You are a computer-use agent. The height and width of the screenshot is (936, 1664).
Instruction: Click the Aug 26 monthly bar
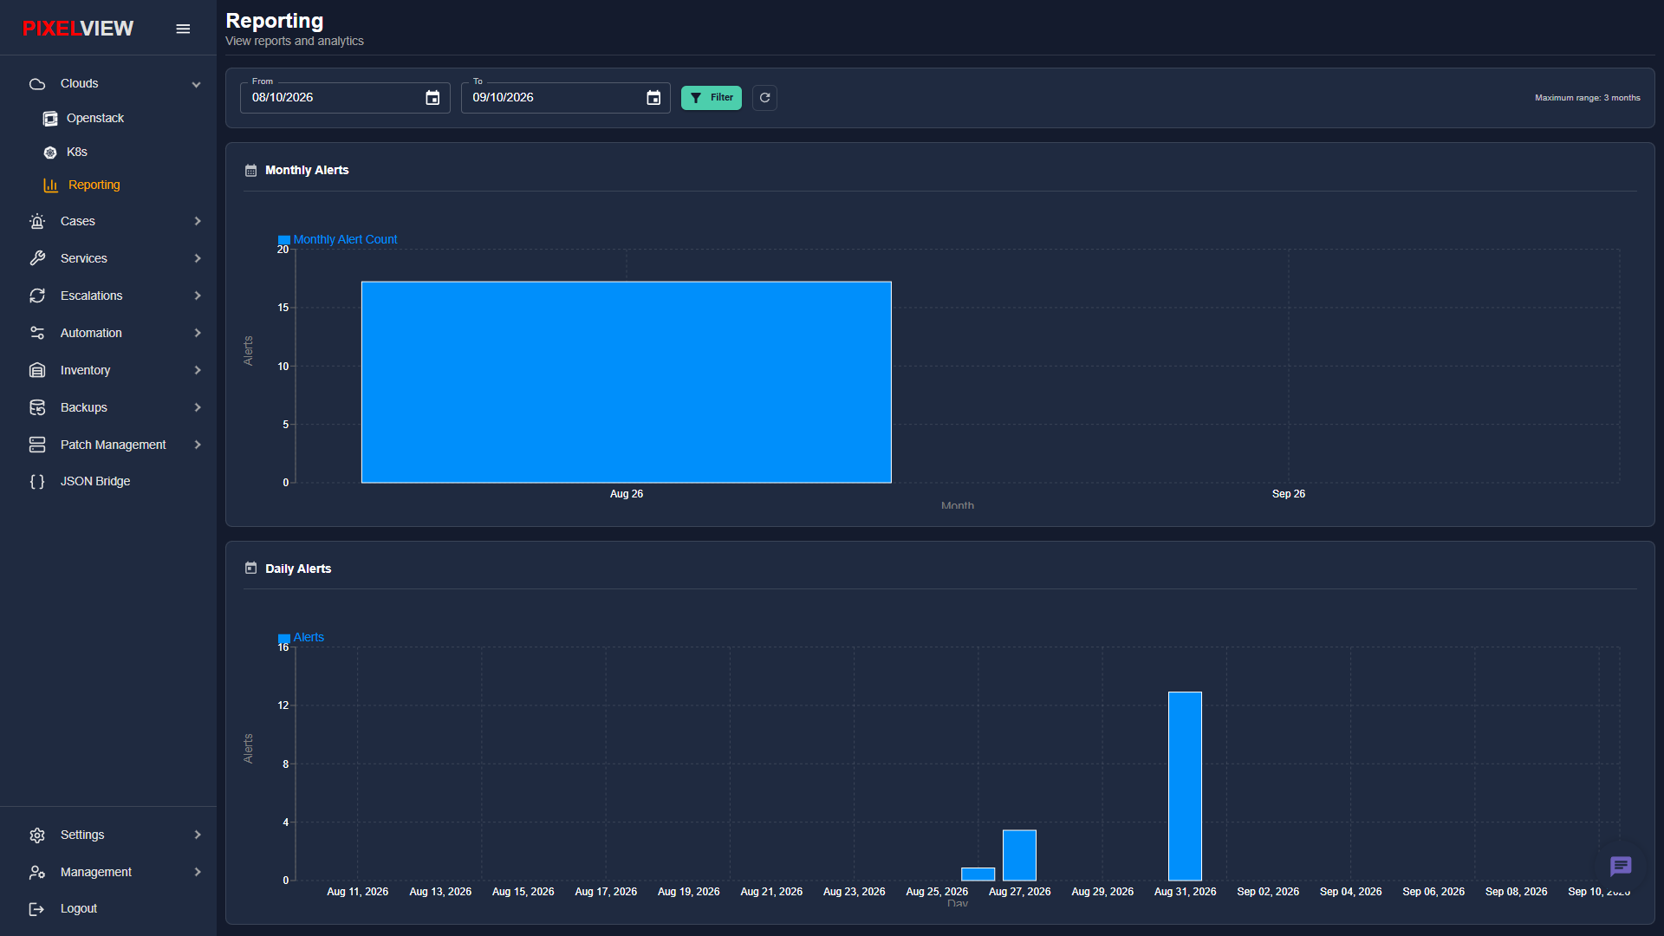(x=627, y=382)
